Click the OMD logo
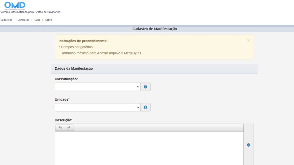294x165 pixels. (15, 6)
